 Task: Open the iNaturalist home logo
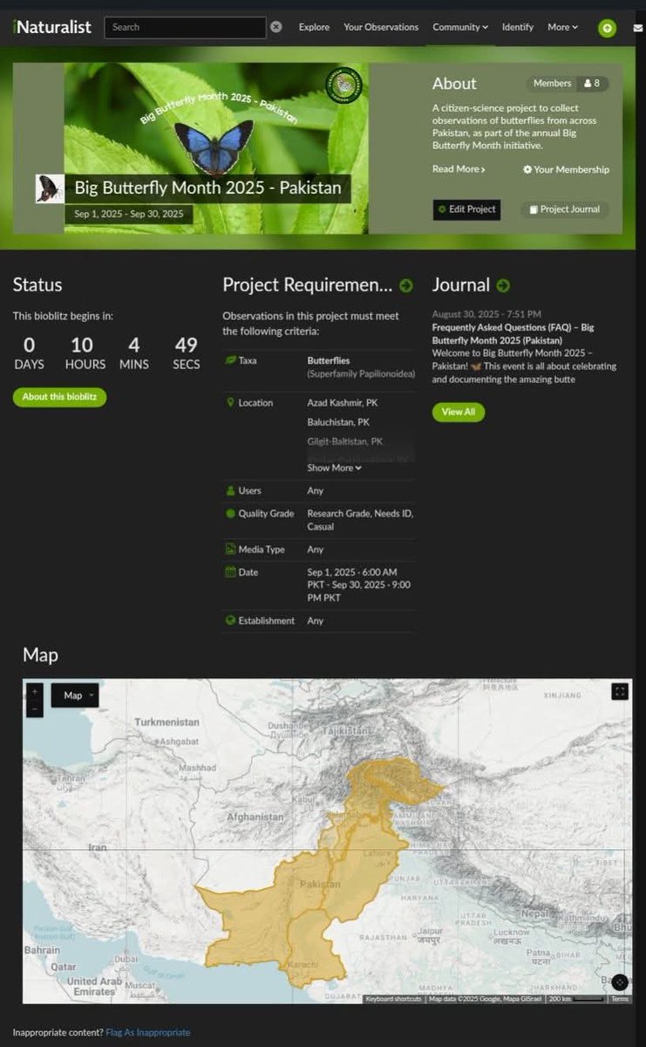click(51, 27)
